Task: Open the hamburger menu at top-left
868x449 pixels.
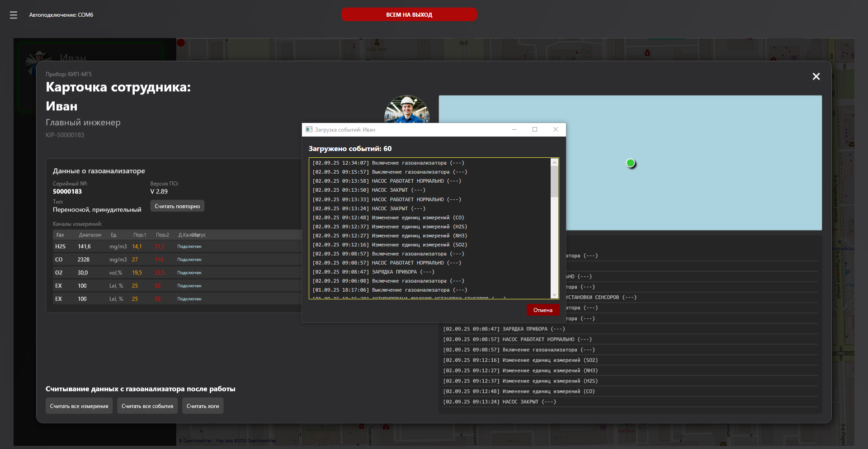Action: coord(14,15)
